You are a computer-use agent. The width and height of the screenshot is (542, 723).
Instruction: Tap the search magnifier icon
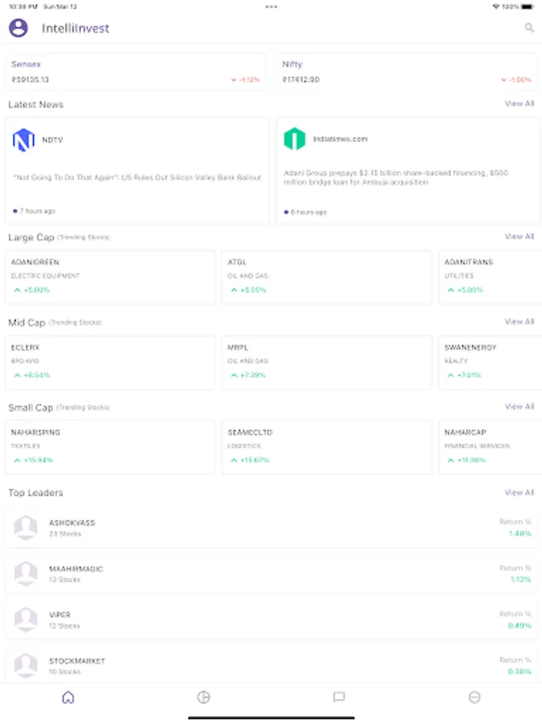(x=529, y=28)
